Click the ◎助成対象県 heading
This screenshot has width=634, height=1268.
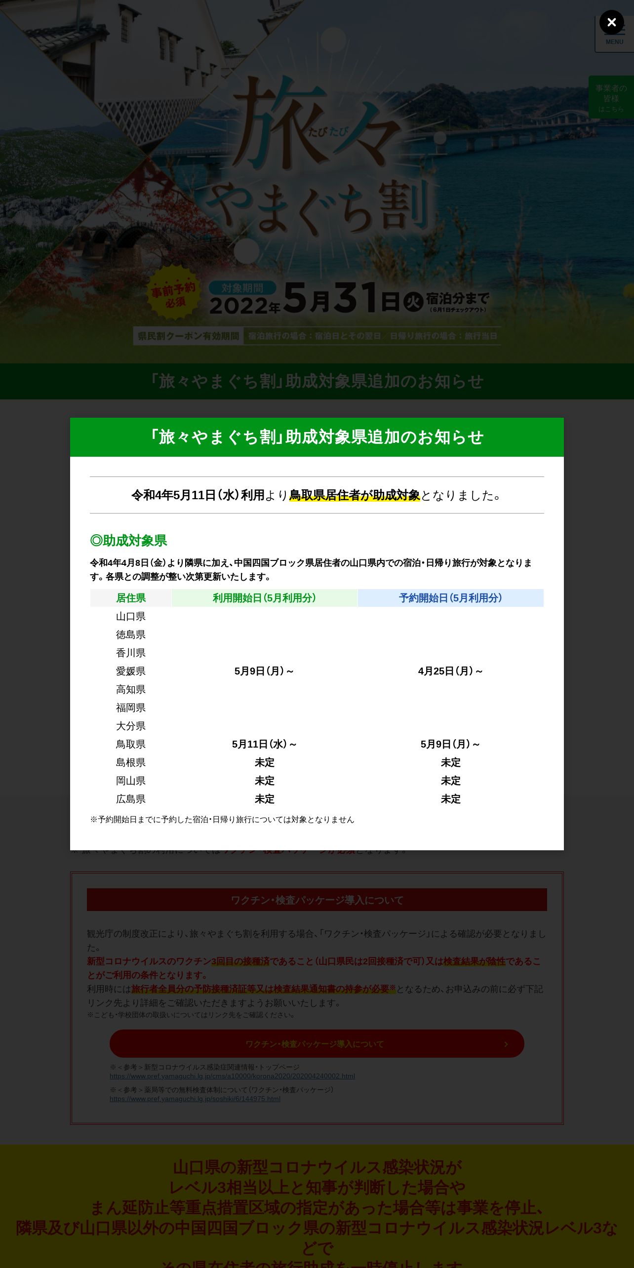[x=128, y=541]
